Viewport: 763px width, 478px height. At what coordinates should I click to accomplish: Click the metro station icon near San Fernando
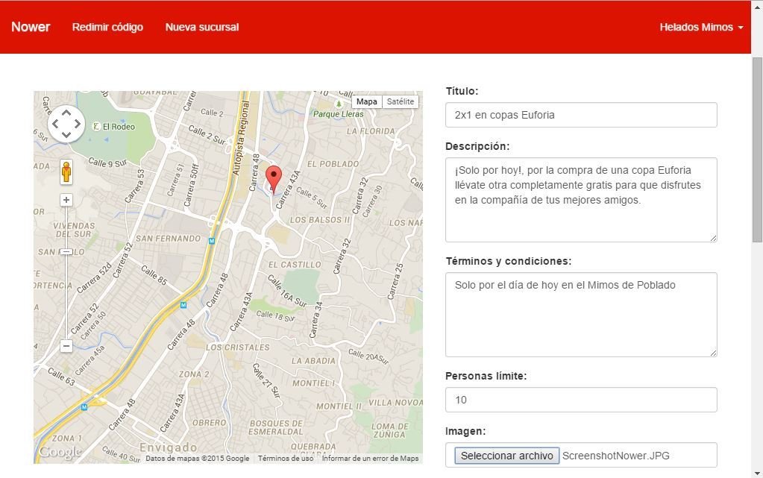pos(212,240)
